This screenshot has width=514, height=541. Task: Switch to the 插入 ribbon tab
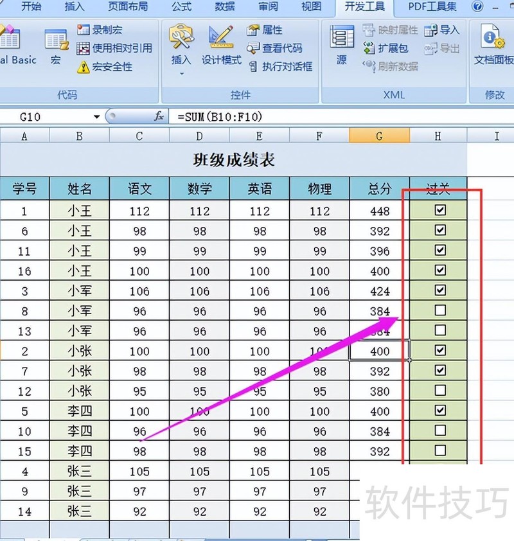pyautogui.click(x=74, y=6)
